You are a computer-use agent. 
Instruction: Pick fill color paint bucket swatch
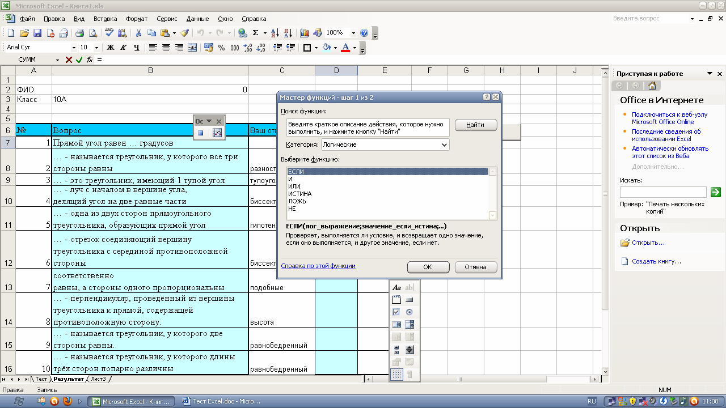[x=326, y=48]
